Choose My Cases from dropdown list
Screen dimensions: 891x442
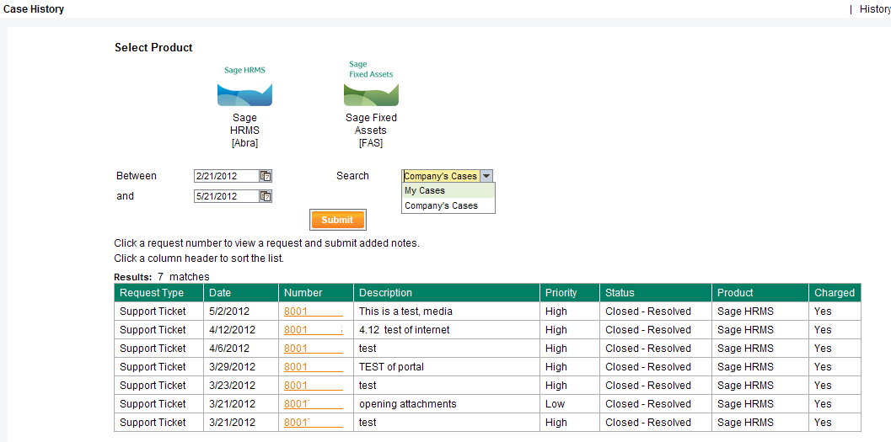[x=425, y=191]
